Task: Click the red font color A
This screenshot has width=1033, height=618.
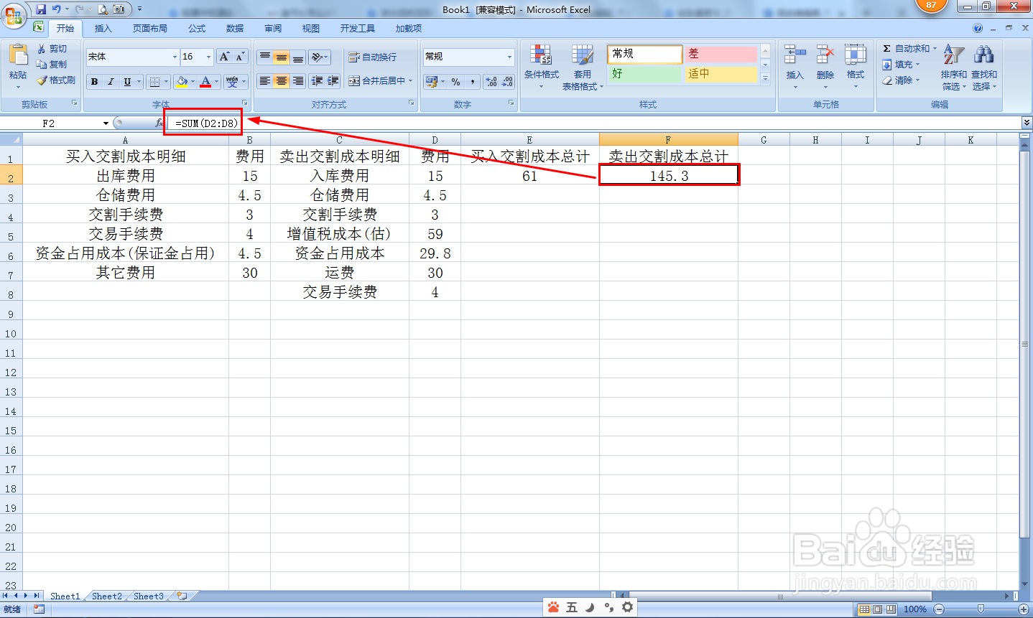Action: pos(205,82)
